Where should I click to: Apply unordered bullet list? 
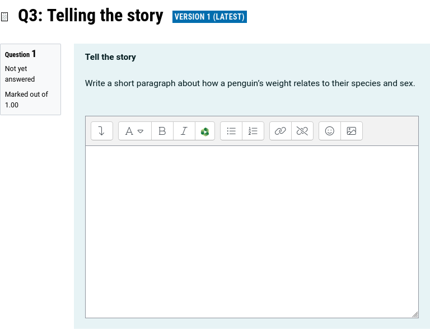(x=231, y=131)
